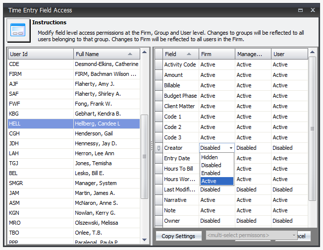
Task: Click the sort arrow in Full Name header
Action: click(130, 54)
